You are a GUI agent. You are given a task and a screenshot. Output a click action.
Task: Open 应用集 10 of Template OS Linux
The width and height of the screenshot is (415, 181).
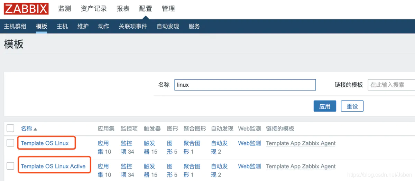tap(104, 147)
